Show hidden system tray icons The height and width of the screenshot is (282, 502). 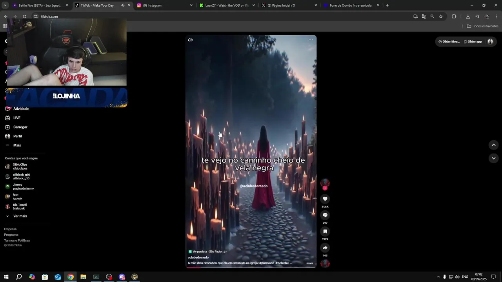[x=438, y=277]
